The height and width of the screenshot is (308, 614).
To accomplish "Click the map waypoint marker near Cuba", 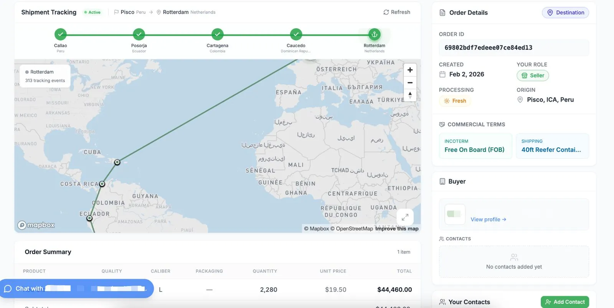I will point(117,162).
